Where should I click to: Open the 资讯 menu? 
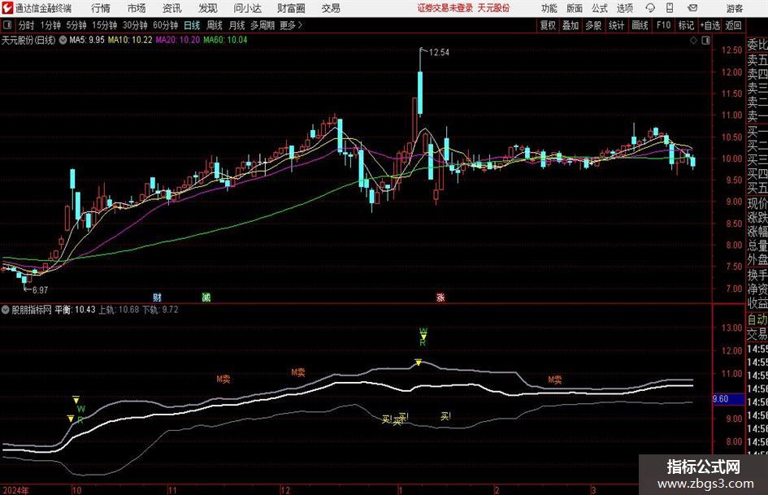[x=171, y=8]
